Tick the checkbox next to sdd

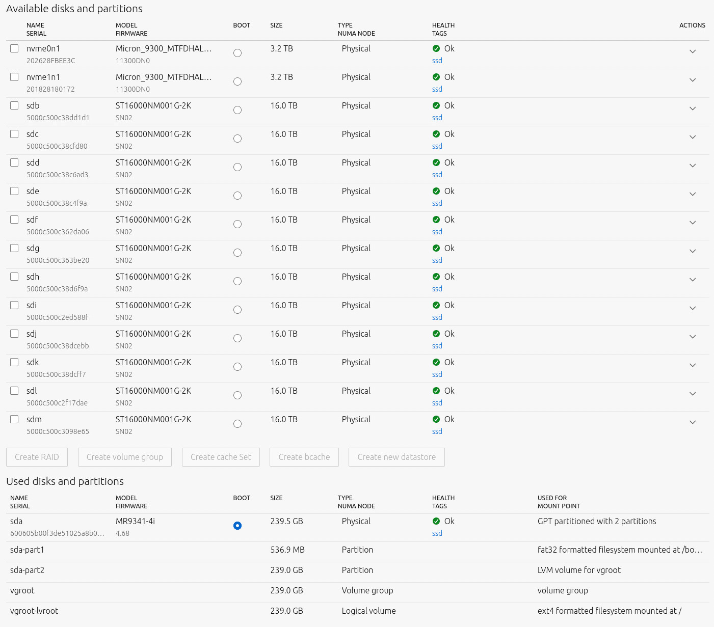[14, 162]
